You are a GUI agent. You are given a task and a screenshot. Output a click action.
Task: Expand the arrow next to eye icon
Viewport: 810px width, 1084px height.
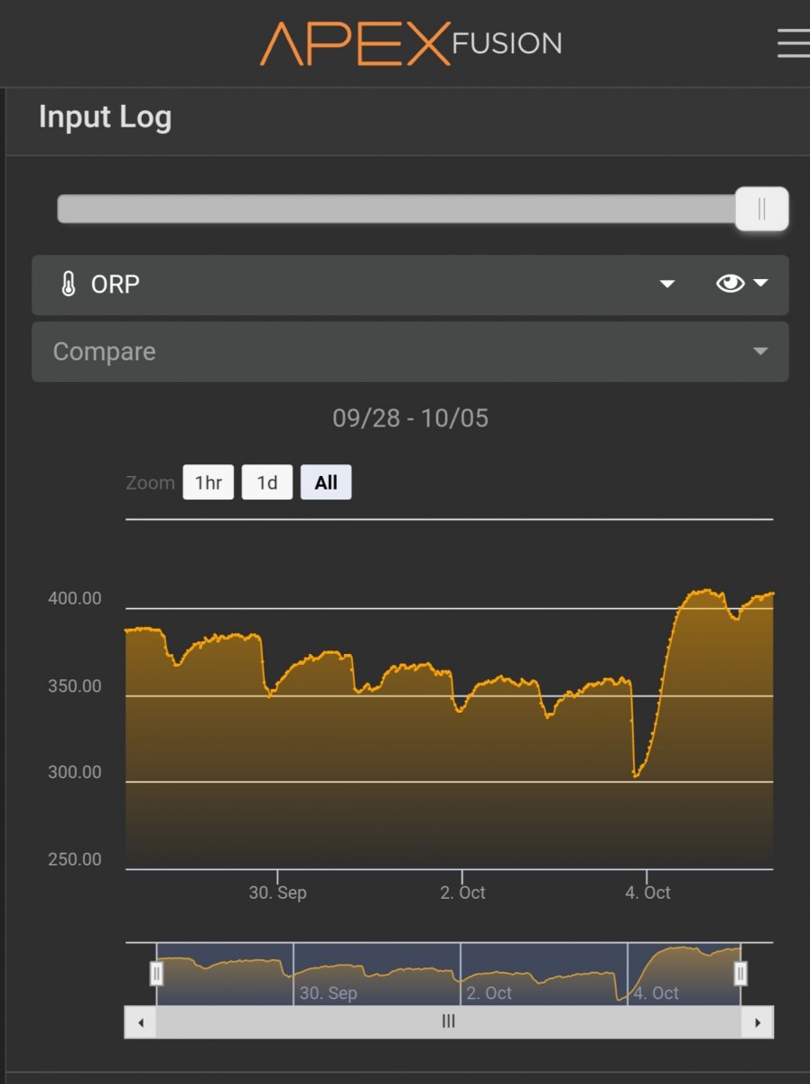point(761,284)
